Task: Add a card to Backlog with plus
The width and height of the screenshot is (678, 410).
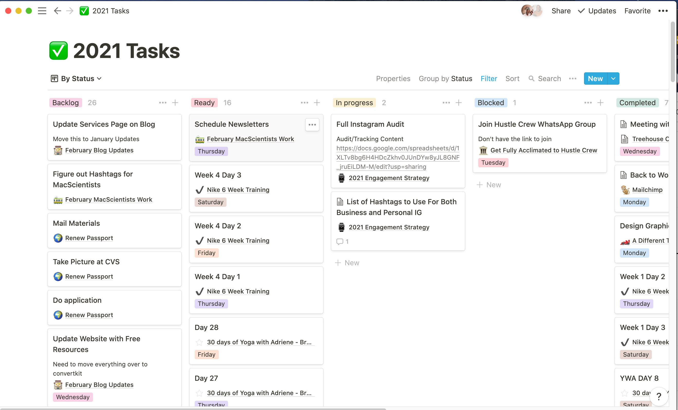Action: 175,103
